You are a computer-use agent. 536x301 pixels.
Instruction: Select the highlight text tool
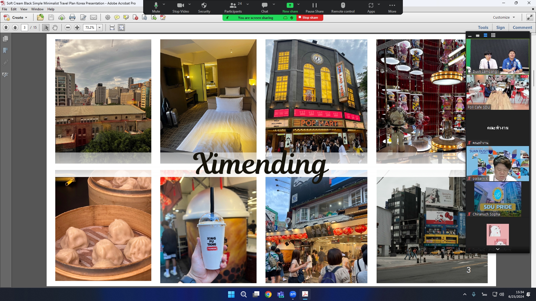click(126, 18)
